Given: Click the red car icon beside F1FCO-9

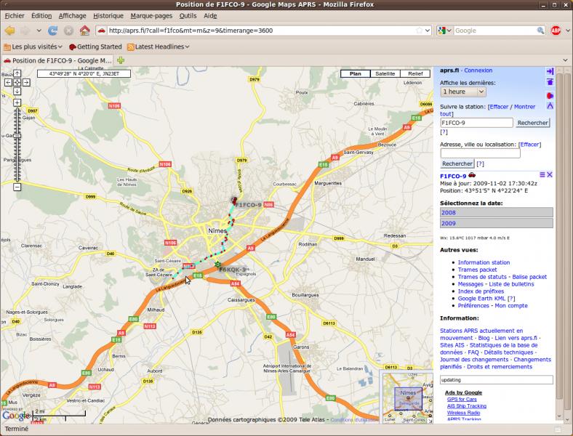Looking at the screenshot, I should pyautogui.click(x=472, y=175).
